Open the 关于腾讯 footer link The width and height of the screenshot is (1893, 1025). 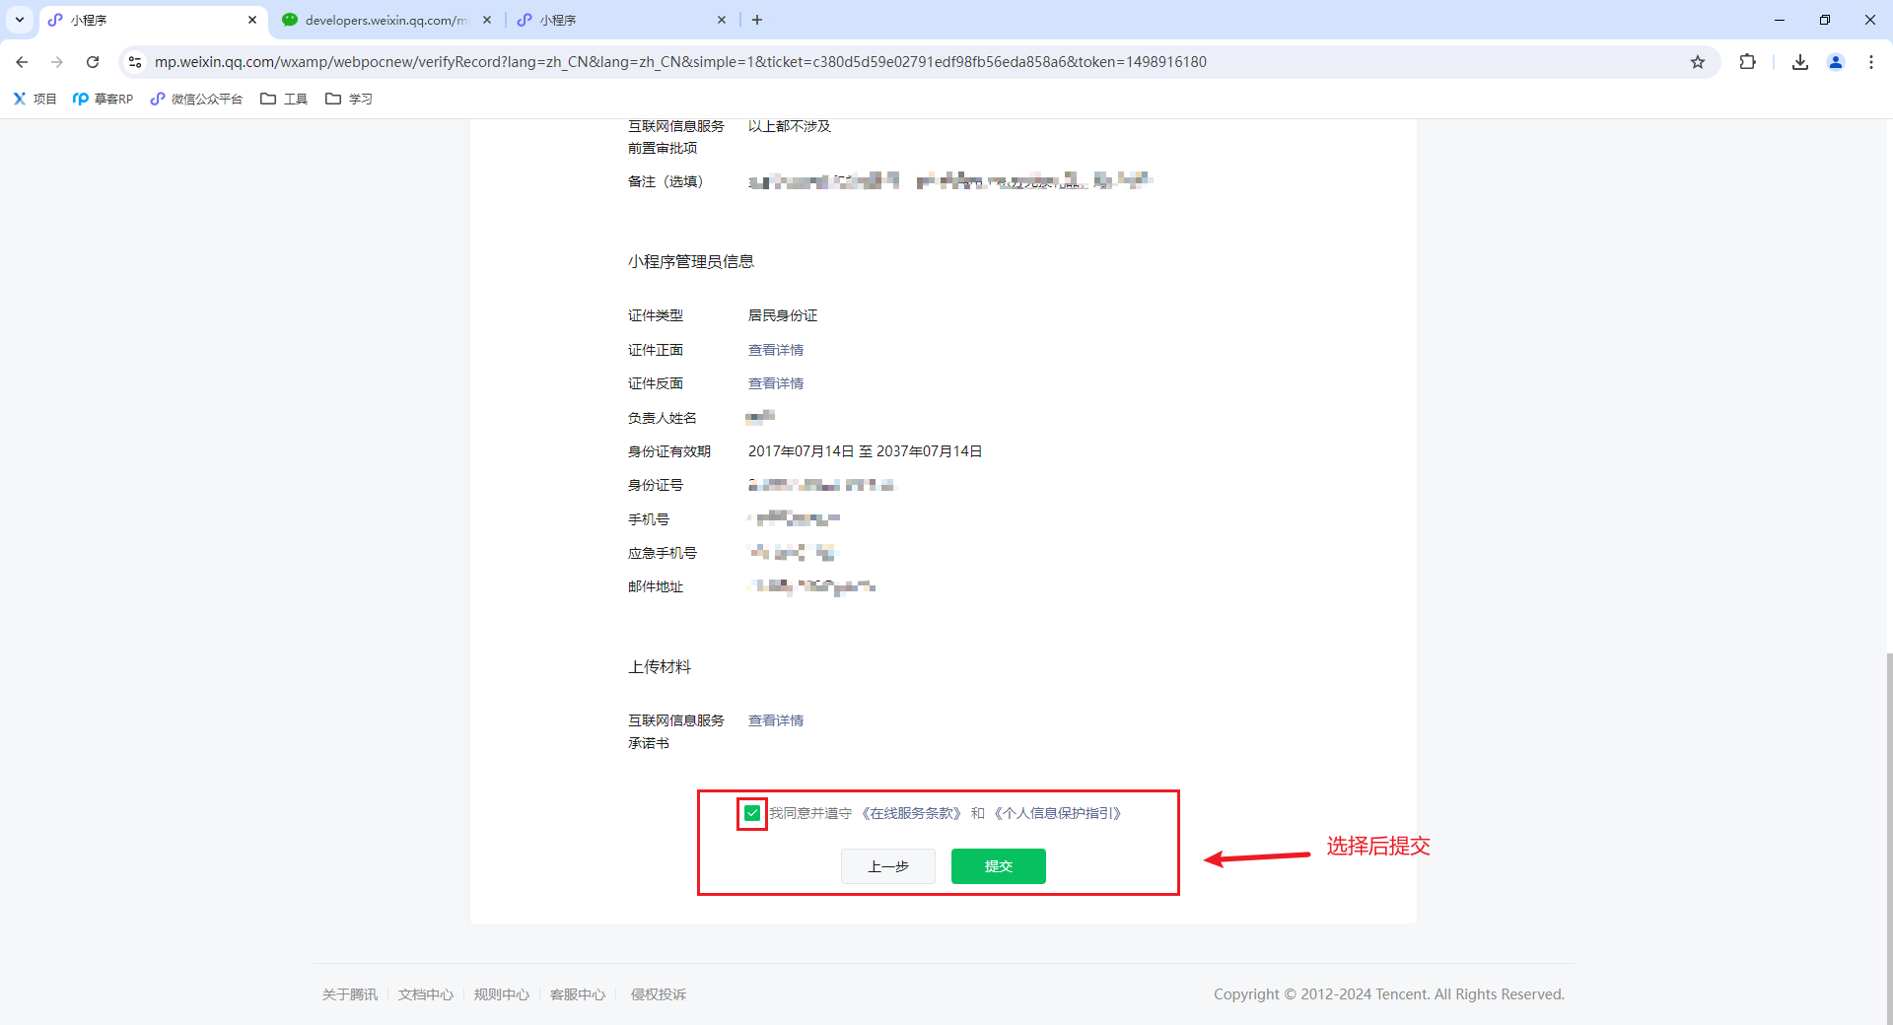pyautogui.click(x=350, y=994)
